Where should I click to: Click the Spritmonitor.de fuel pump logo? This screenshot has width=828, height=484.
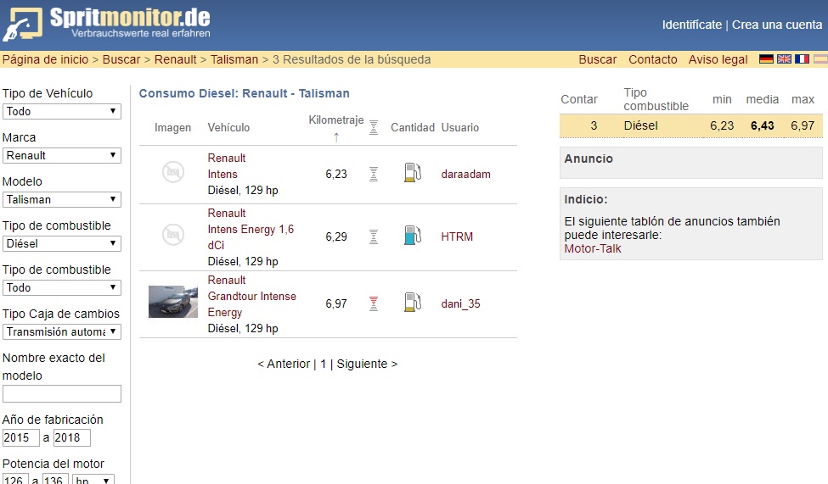point(23,24)
